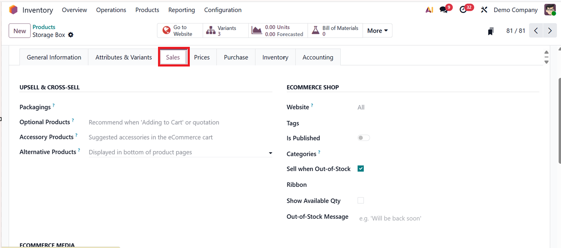Open the More dropdown in the button box
Viewport: 561px width, 248px height.
(377, 30)
